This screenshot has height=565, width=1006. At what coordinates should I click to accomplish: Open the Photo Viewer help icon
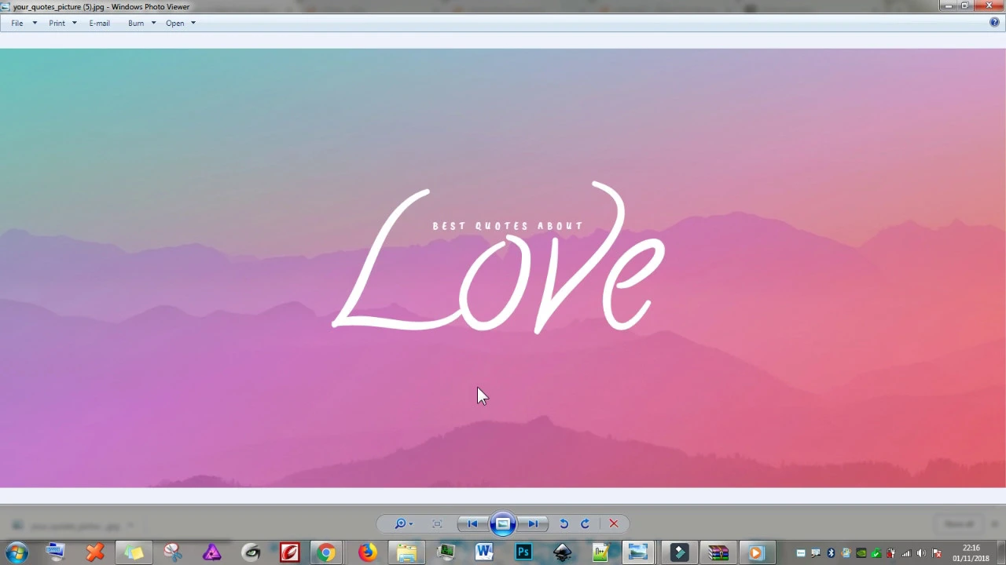(x=994, y=23)
